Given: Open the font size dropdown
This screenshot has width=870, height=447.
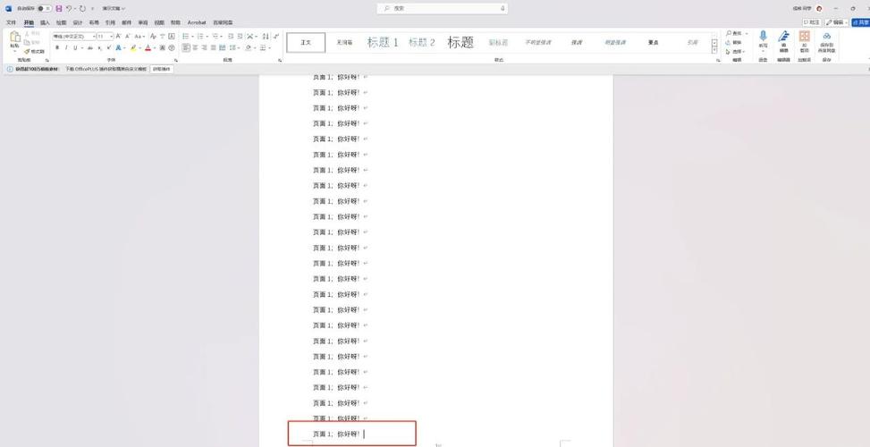Looking at the screenshot, I should point(112,36).
